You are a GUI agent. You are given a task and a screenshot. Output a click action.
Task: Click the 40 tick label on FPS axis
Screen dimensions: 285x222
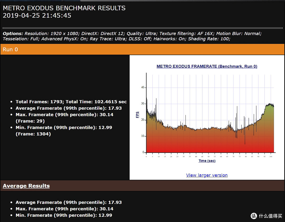point(142,87)
